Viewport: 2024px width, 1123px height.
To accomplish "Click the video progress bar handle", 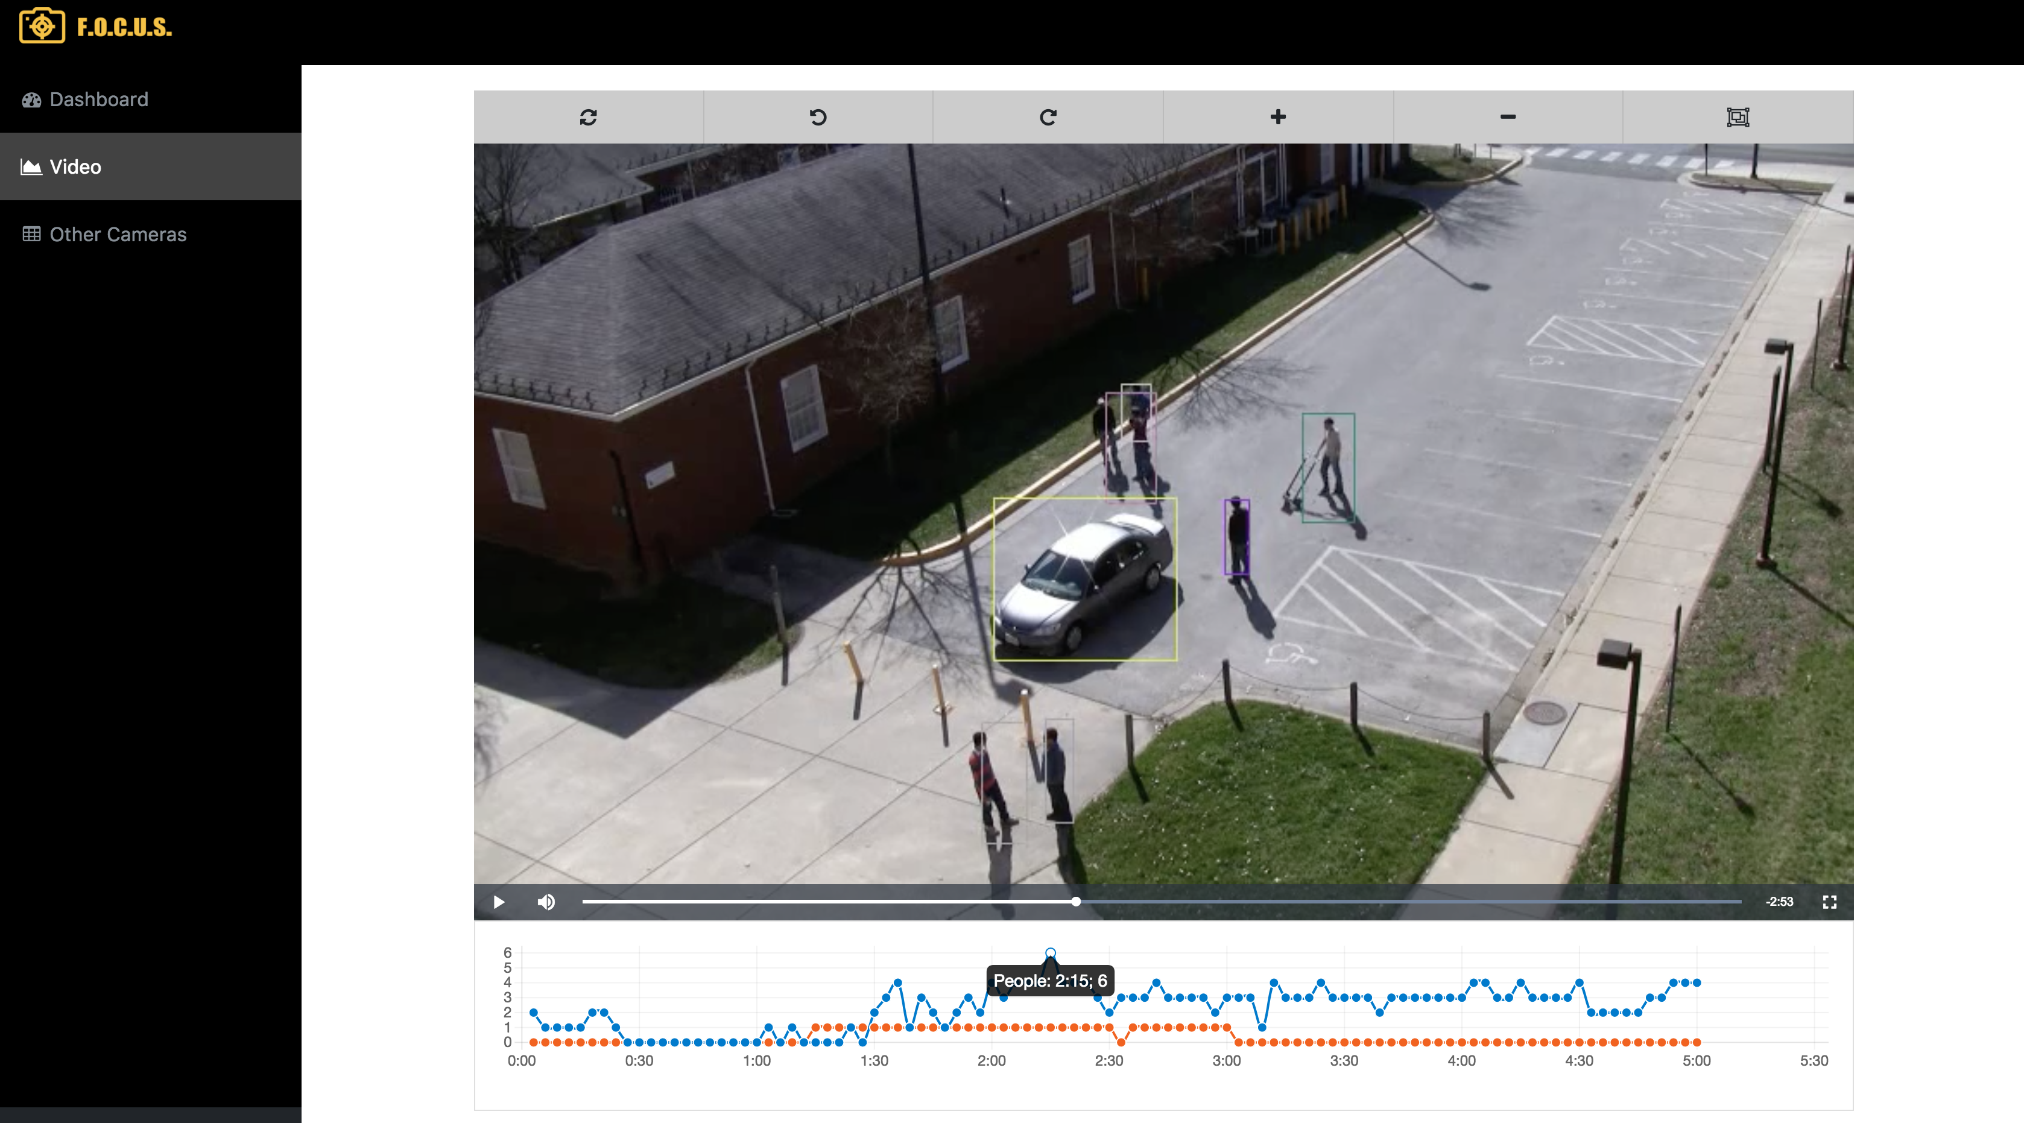I will [x=1076, y=902].
